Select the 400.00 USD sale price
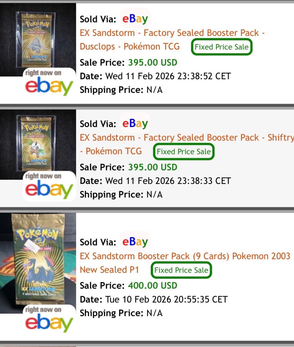 [x=153, y=285]
